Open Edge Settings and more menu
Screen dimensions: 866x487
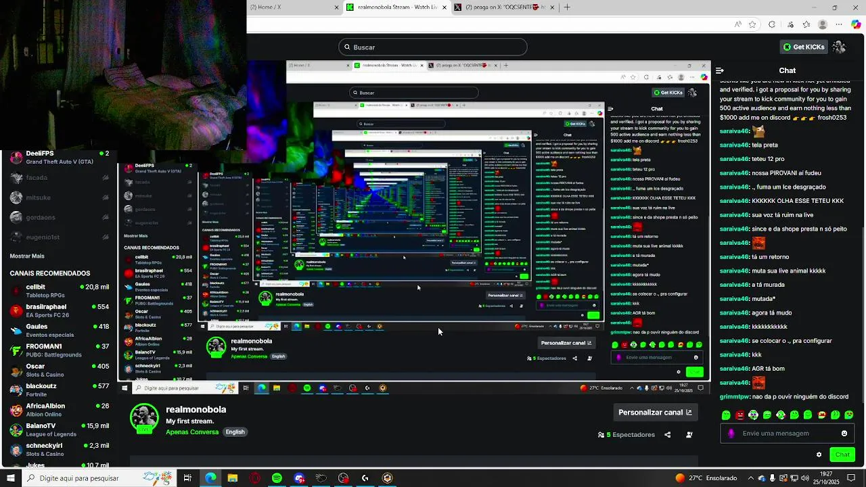(x=840, y=24)
